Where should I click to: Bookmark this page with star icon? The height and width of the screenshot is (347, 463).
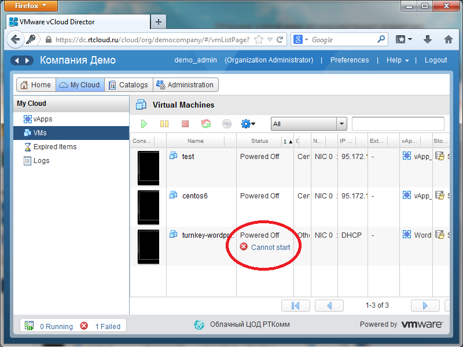click(x=259, y=39)
